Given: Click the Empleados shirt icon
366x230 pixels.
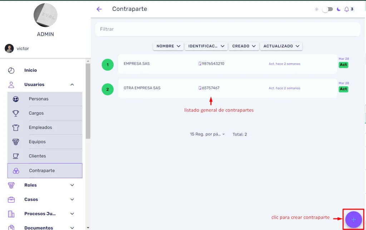Looking at the screenshot, I should click(x=16, y=127).
